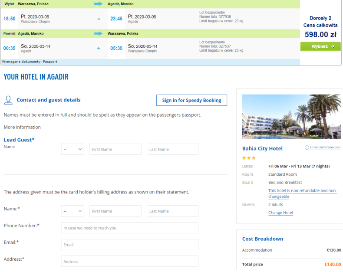The width and height of the screenshot is (343, 272).
Task: Click the Financial Protection info icon
Action: 307,147
